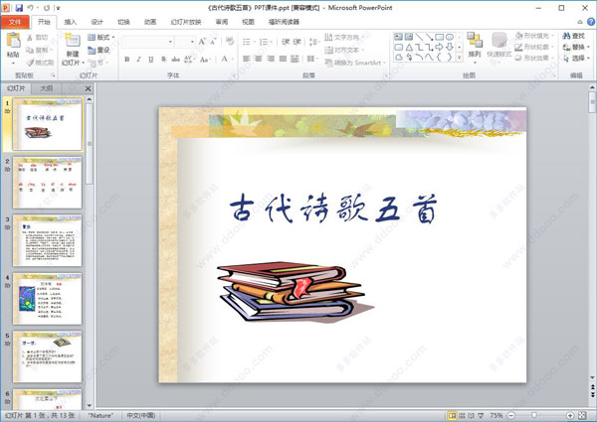
Task: Toggle Underline formatting
Action: (151, 59)
